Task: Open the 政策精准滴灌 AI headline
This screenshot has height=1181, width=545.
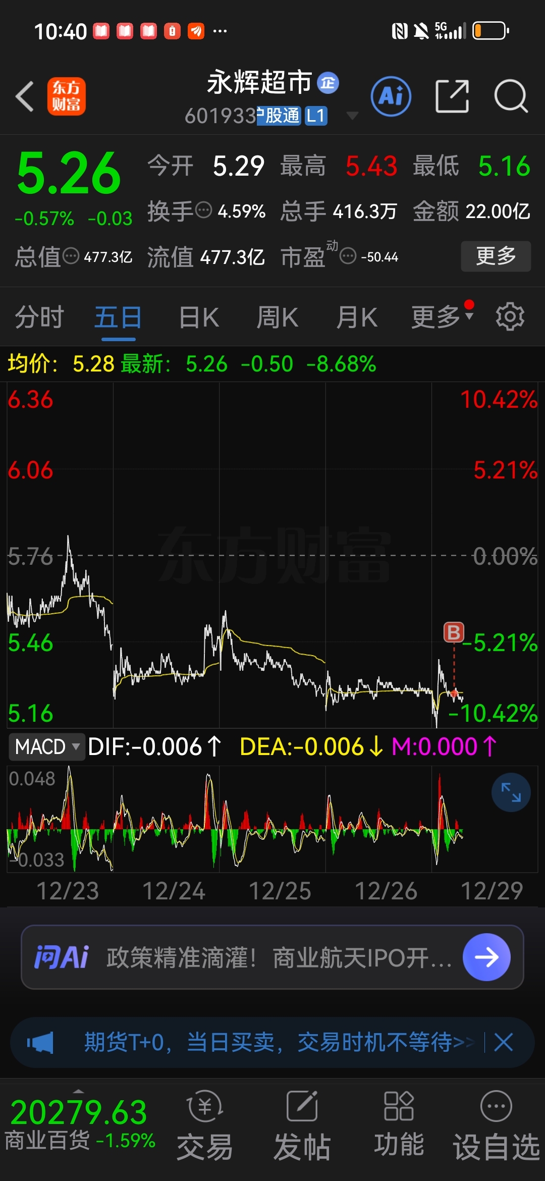Action: pyautogui.click(x=279, y=957)
